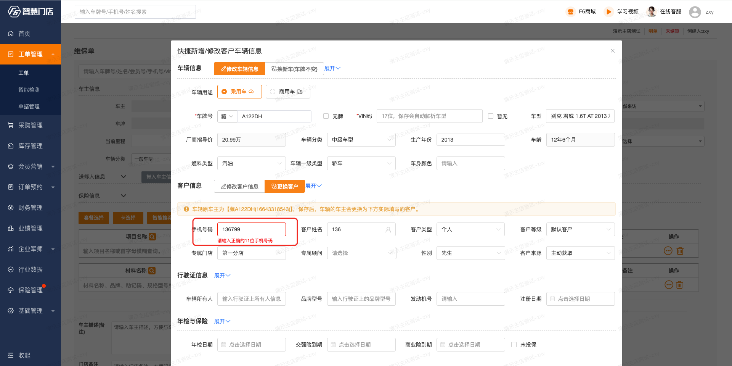Open the 燃料类型 汽油 dropdown
Image resolution: width=732 pixels, height=366 pixels.
pos(252,163)
